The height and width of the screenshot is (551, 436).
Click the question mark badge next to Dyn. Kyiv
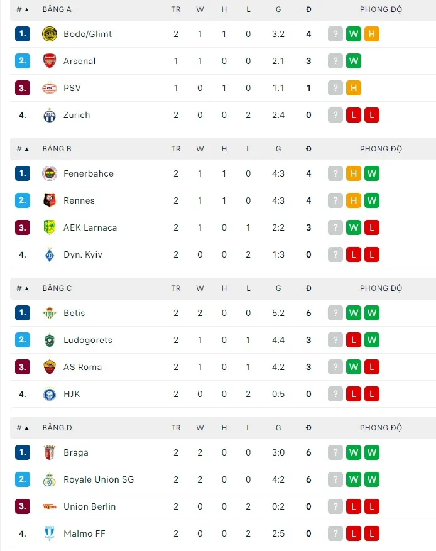click(335, 254)
